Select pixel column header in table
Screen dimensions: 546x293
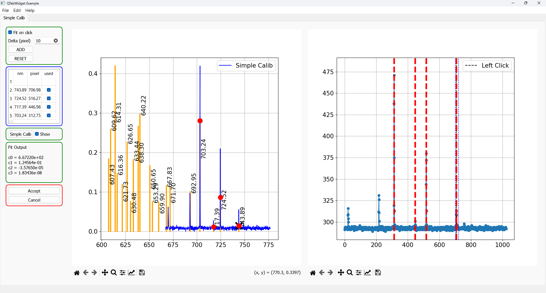coord(35,74)
